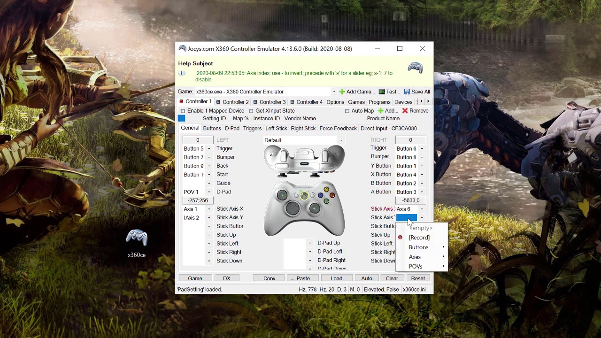Image resolution: width=601 pixels, height=338 pixels.
Task: Click the red X Remove button
Action: point(415,111)
